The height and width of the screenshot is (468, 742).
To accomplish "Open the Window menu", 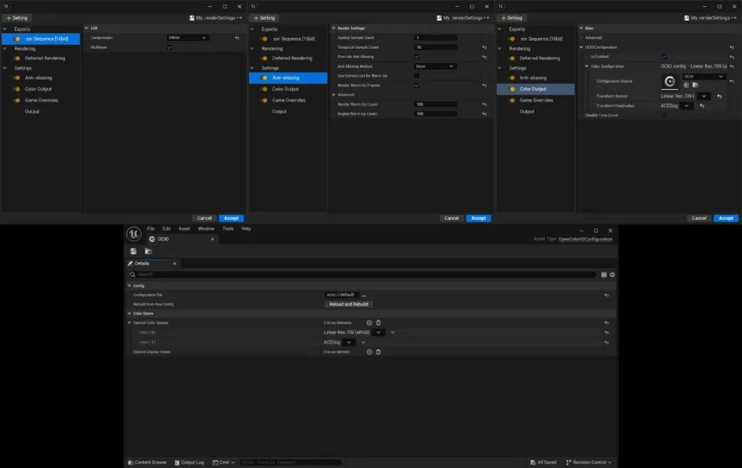I will pos(206,229).
